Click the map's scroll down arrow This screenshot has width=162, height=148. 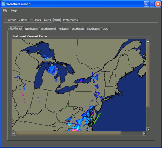148,129
